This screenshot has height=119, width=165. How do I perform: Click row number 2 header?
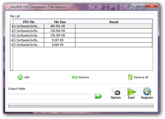12,31
